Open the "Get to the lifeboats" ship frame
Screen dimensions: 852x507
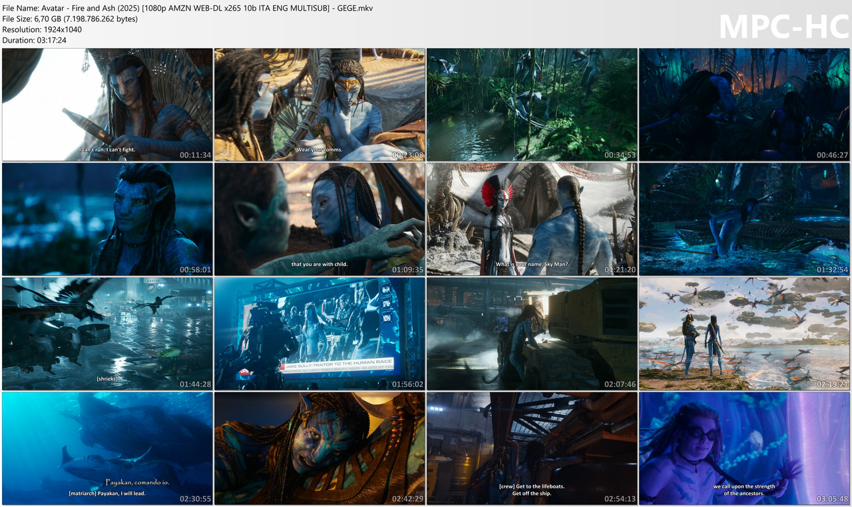point(531,448)
